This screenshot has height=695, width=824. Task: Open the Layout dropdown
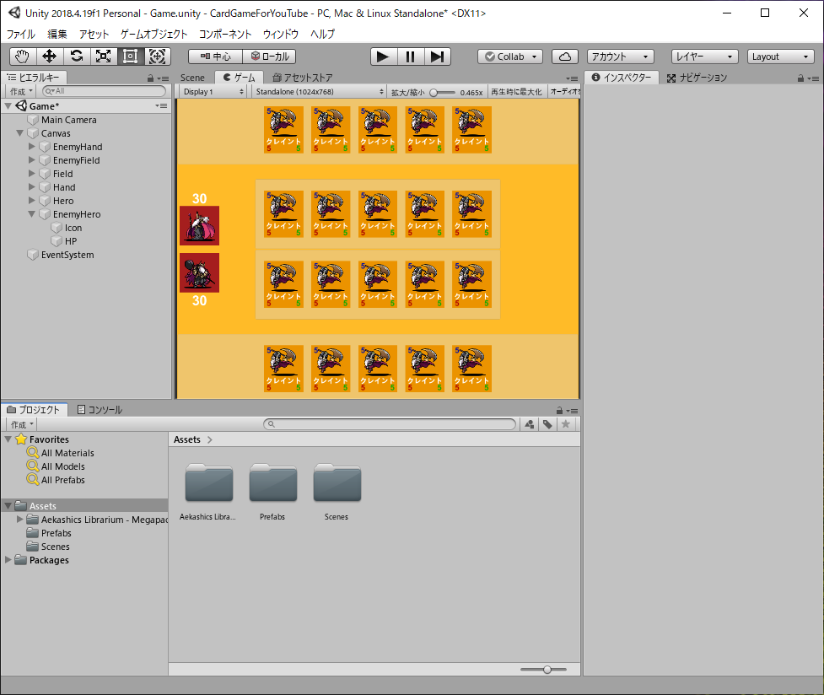[x=780, y=57]
